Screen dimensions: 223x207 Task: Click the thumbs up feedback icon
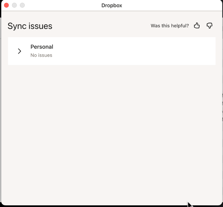coord(197,26)
